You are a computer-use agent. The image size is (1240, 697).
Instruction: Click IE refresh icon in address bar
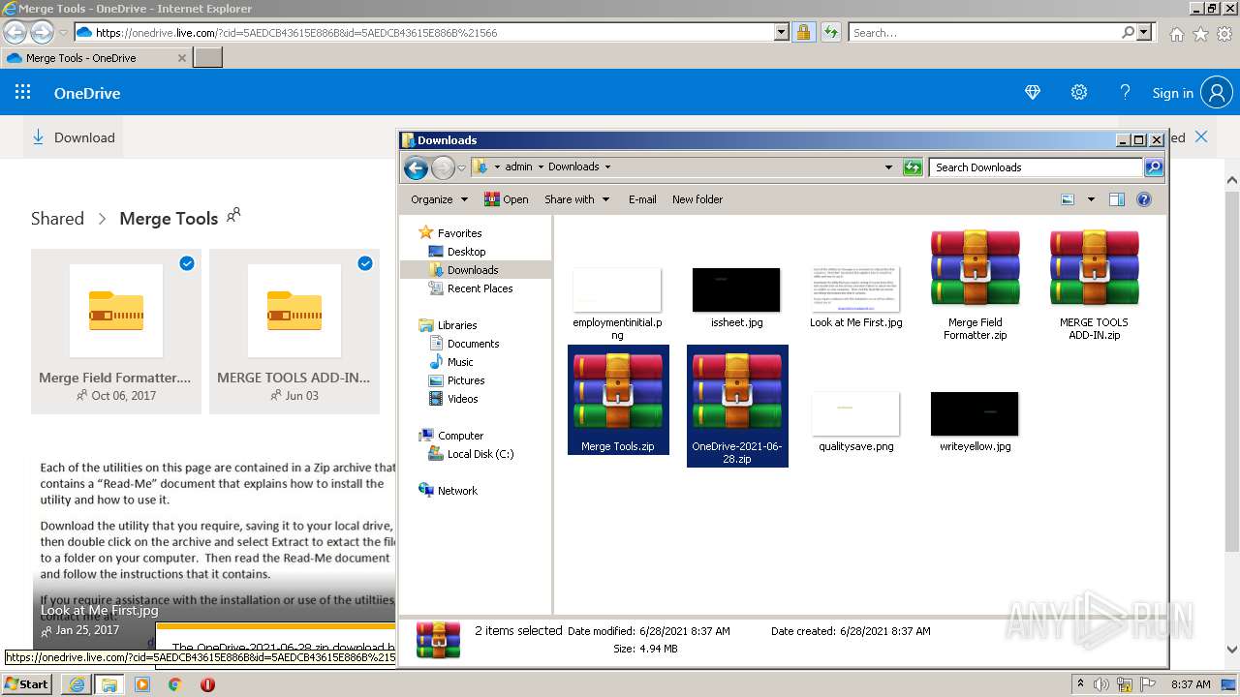coord(831,32)
